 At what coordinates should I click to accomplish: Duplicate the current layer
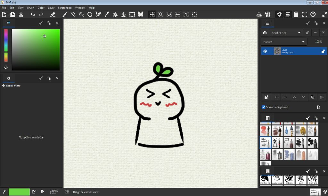(313, 97)
